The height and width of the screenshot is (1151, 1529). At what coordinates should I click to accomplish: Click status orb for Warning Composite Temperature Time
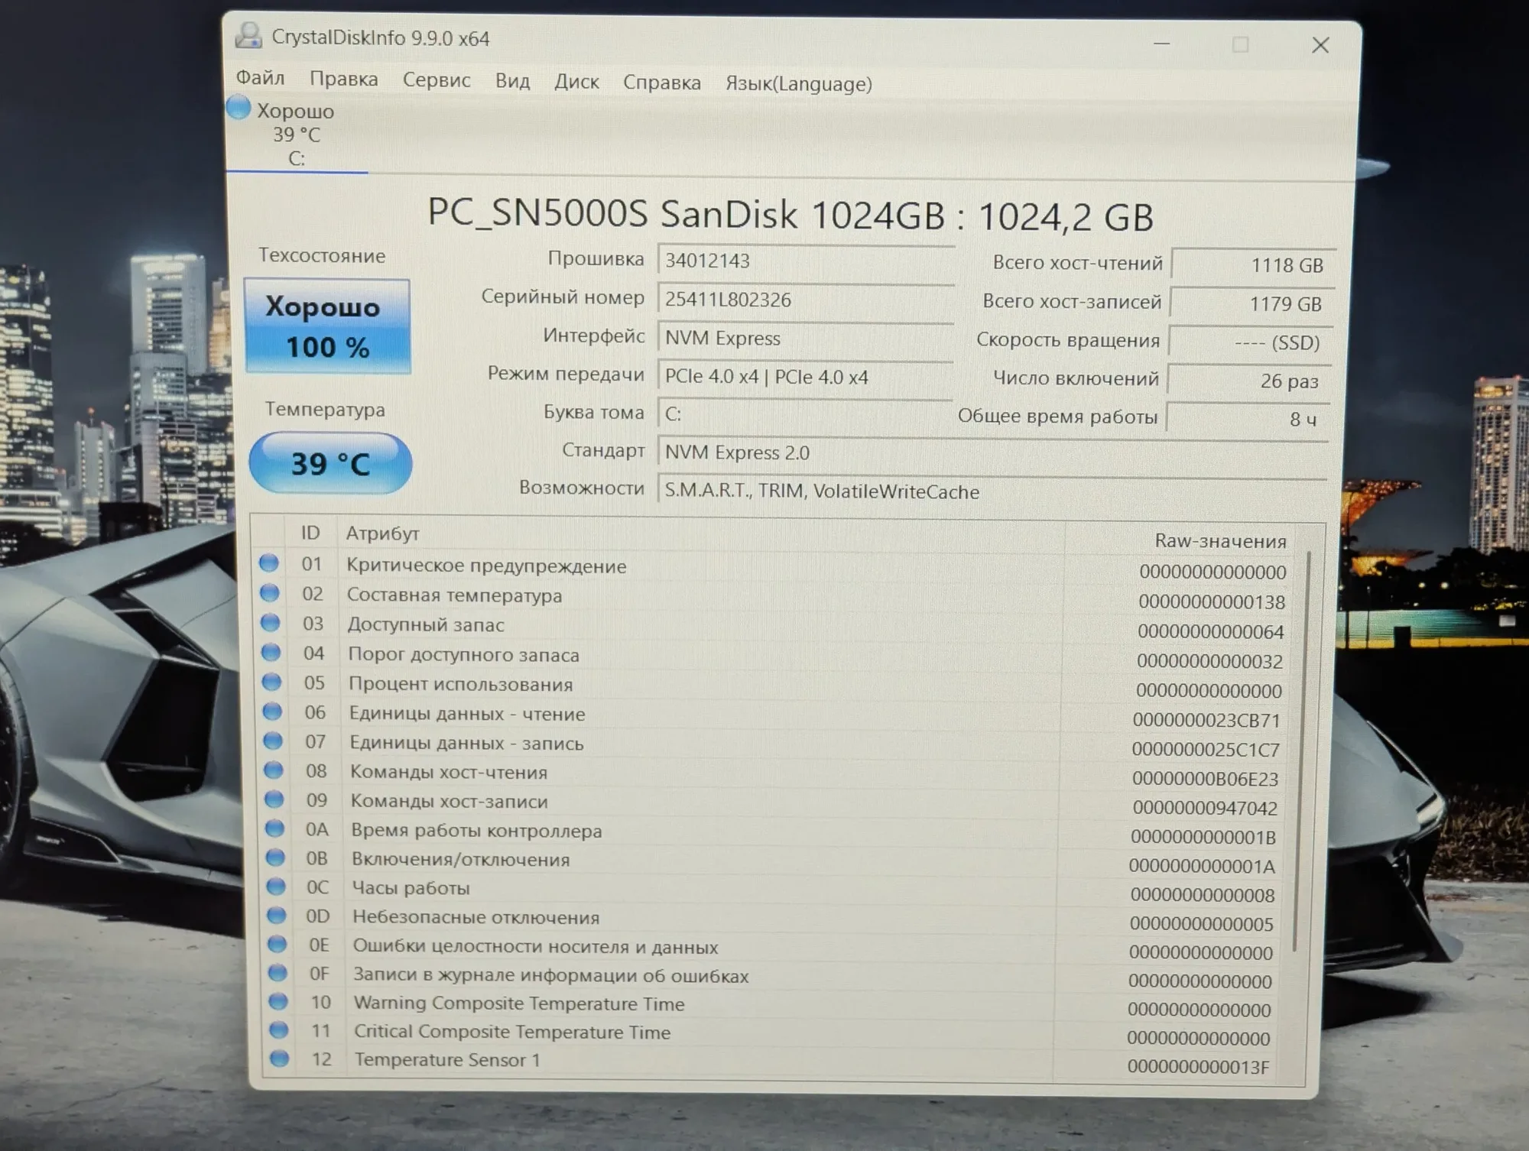pyautogui.click(x=278, y=1001)
